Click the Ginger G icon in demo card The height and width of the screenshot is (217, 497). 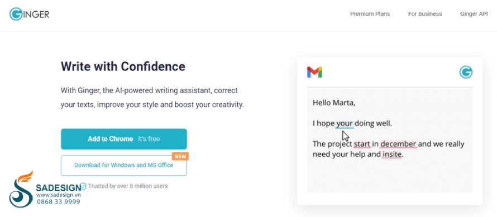[x=466, y=72]
